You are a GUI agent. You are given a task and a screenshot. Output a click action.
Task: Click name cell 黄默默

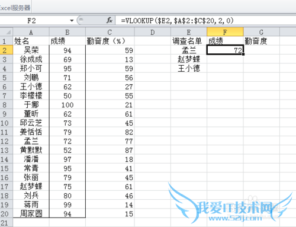31,150
